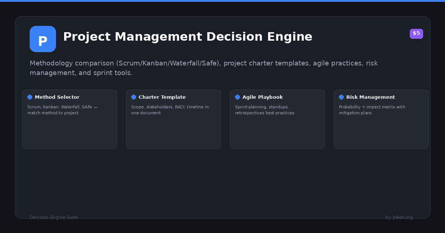Click the 'Probability × impact matrix' description
The image size is (445, 233).
372,110
